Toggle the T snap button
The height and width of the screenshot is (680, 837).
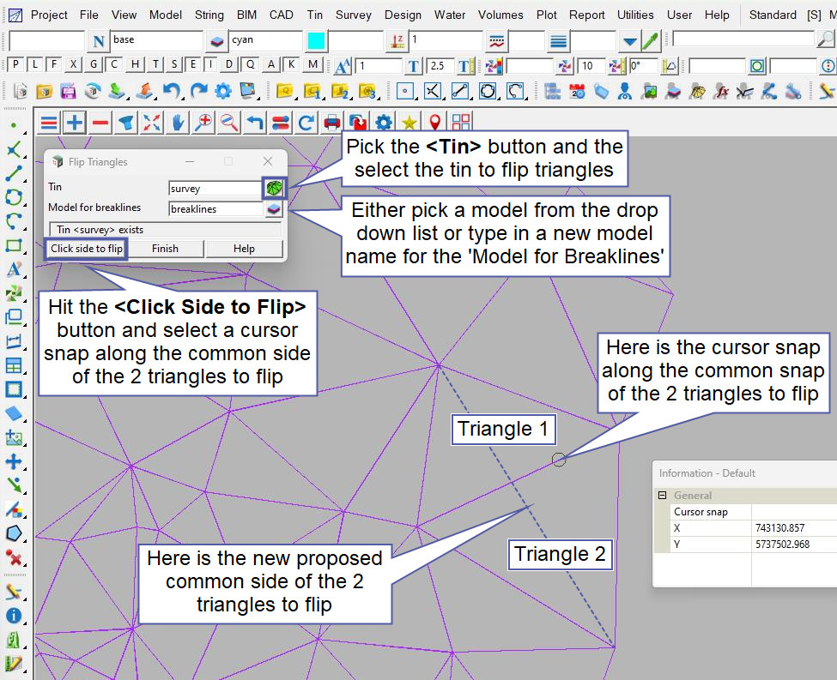pyautogui.click(x=155, y=65)
